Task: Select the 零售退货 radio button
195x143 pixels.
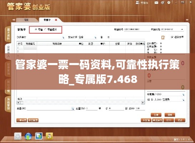Action: (x=45, y=30)
